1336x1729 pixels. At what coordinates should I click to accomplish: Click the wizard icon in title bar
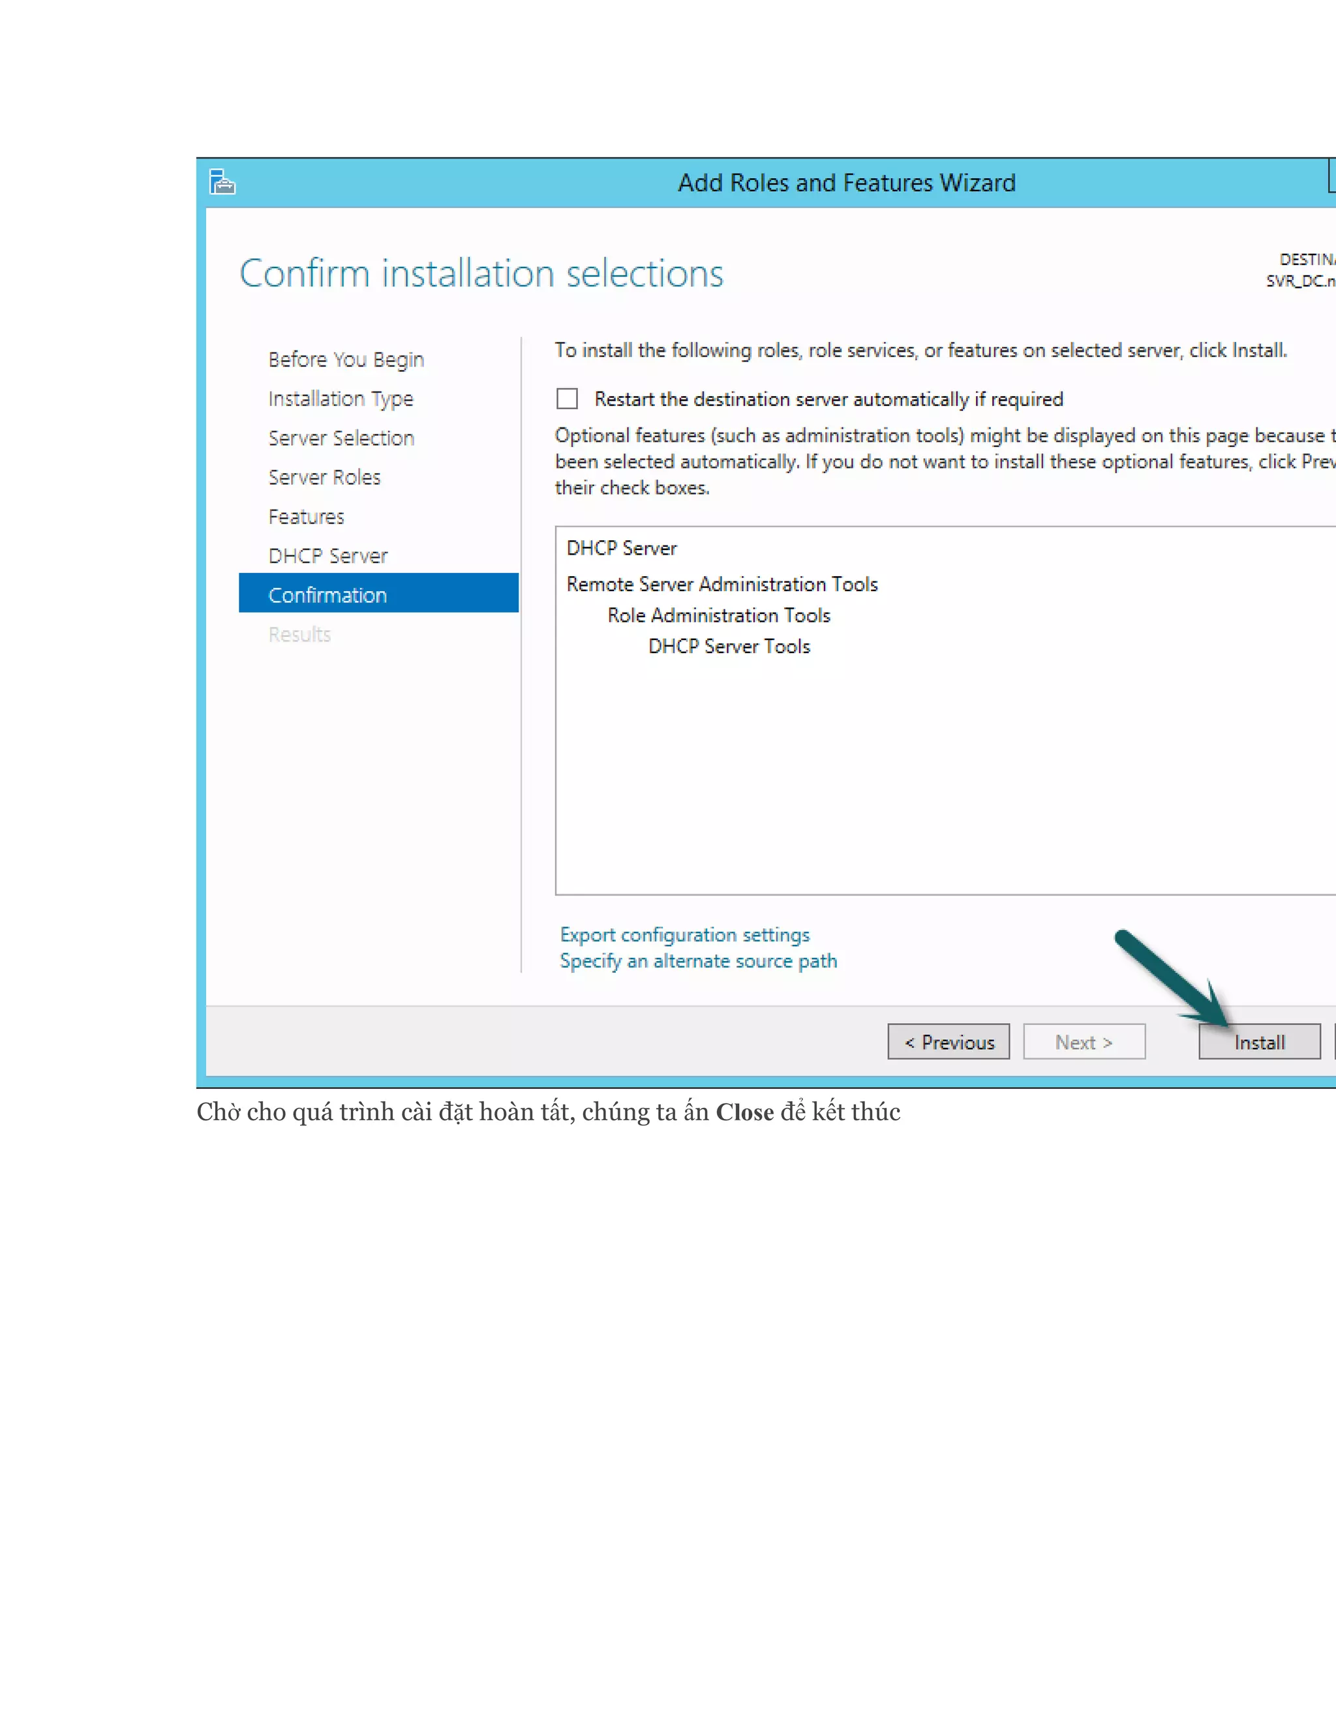point(222,182)
